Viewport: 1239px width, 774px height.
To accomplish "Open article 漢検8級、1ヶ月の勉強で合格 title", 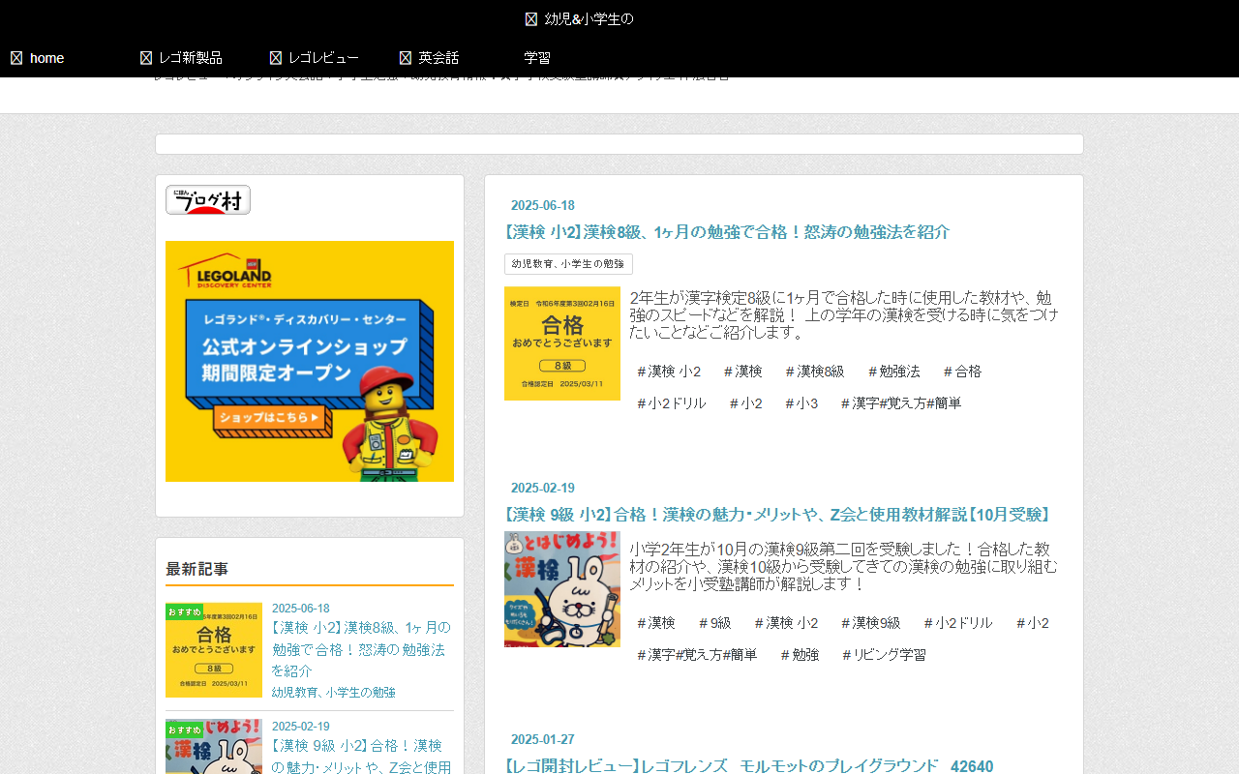I will (x=727, y=232).
